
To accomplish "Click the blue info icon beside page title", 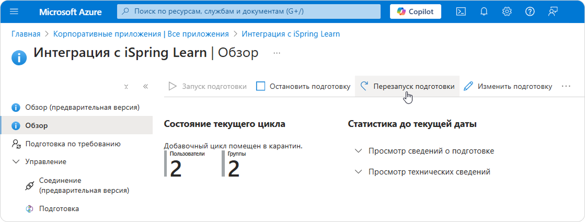I will 19,58.
